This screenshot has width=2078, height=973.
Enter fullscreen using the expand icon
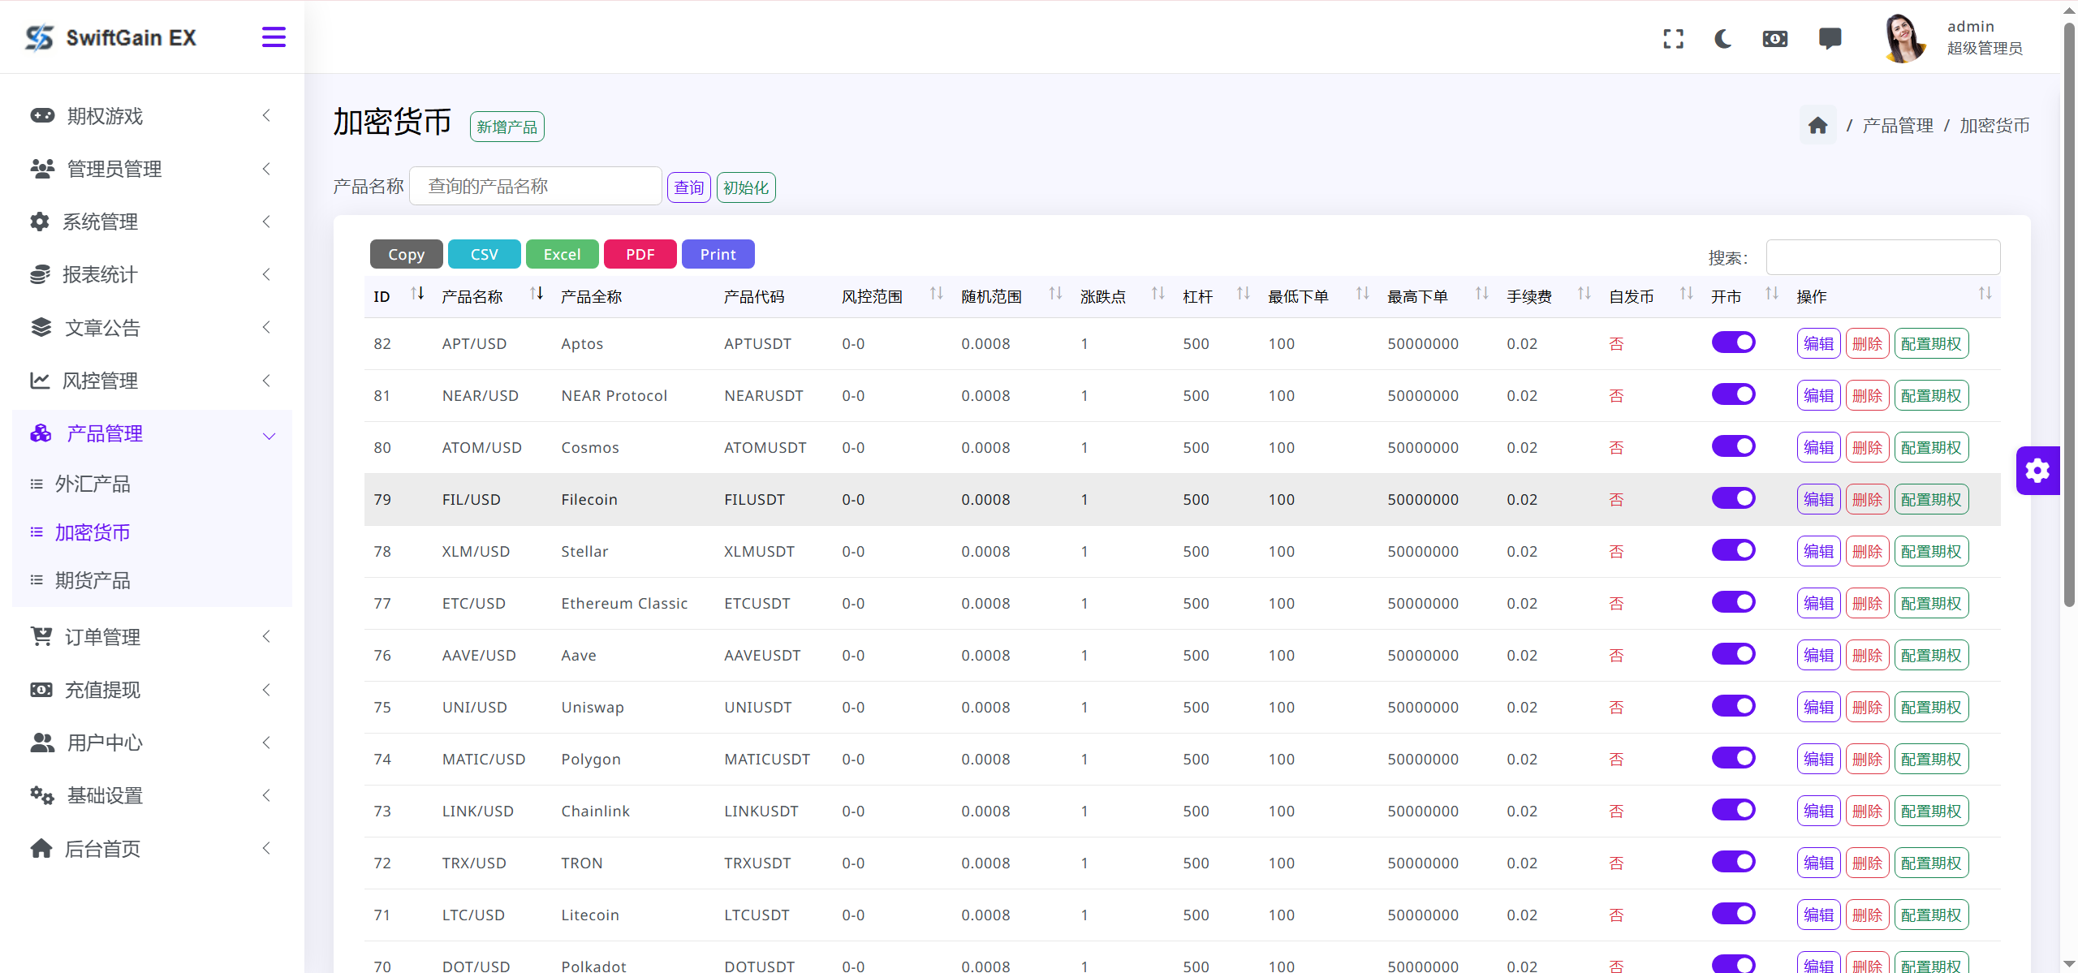click(x=1673, y=38)
